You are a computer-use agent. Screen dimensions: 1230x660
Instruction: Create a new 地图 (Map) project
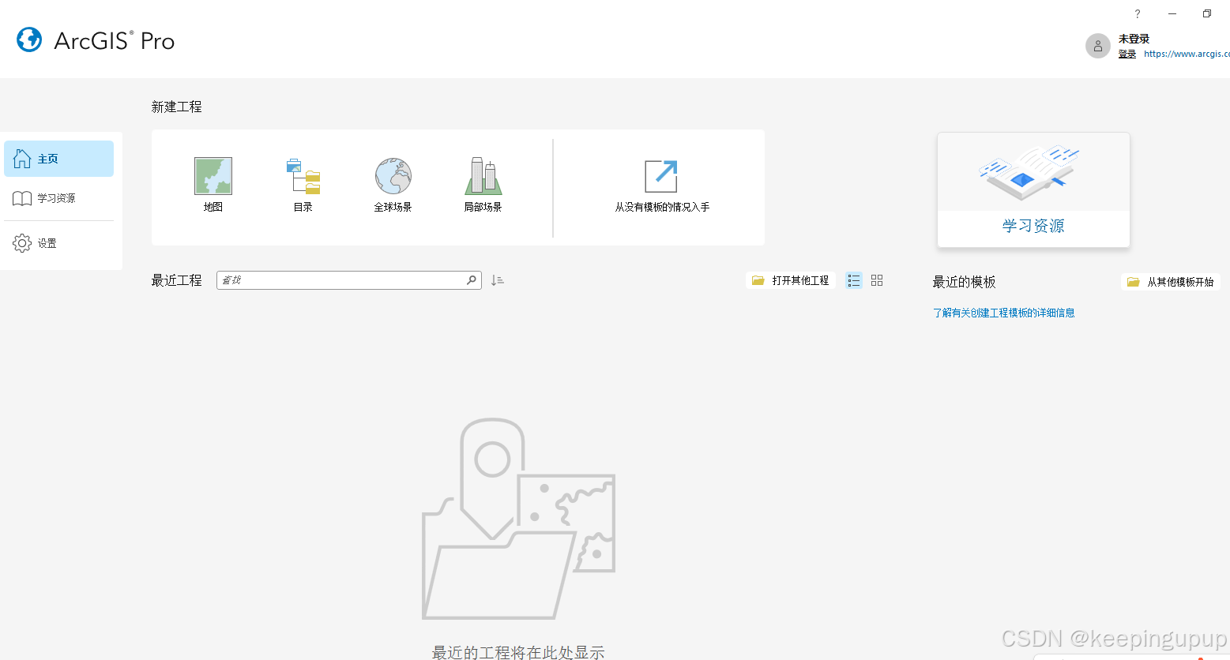coord(213,185)
